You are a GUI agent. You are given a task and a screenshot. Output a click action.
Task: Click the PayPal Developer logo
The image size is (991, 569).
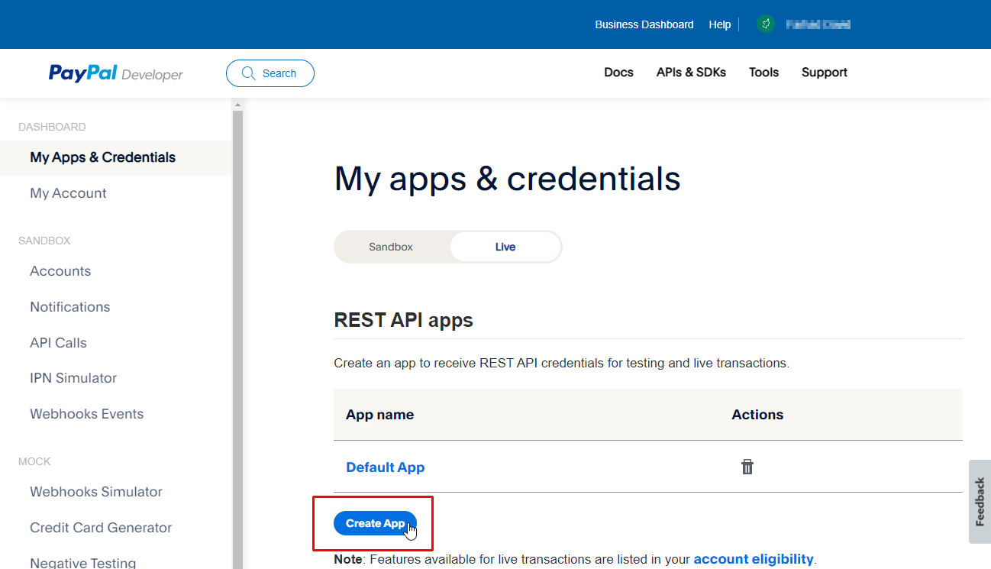pyautogui.click(x=115, y=73)
